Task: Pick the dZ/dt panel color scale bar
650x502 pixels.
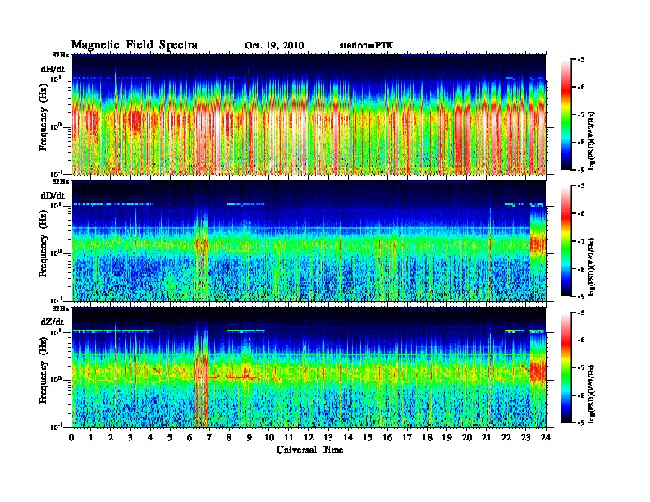Action: tap(566, 367)
